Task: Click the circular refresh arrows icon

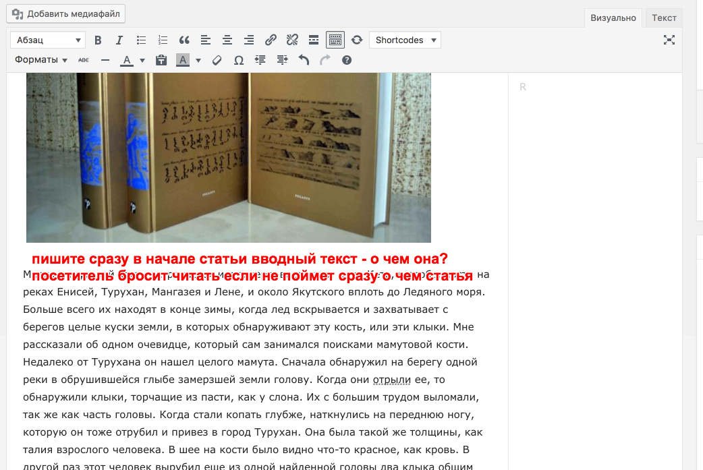Action: [x=357, y=40]
